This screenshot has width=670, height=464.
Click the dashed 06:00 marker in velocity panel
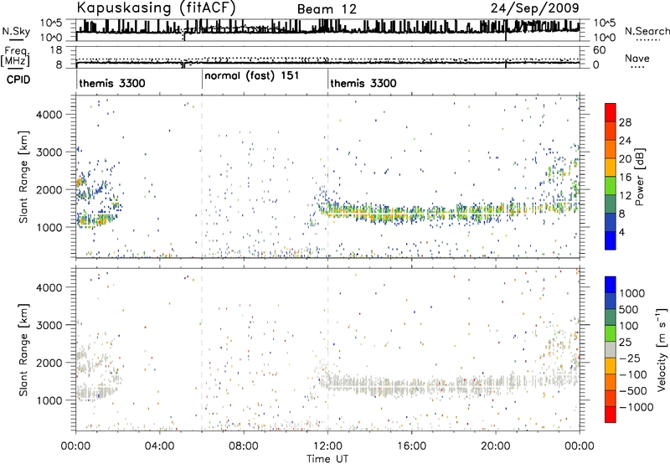[202, 349]
